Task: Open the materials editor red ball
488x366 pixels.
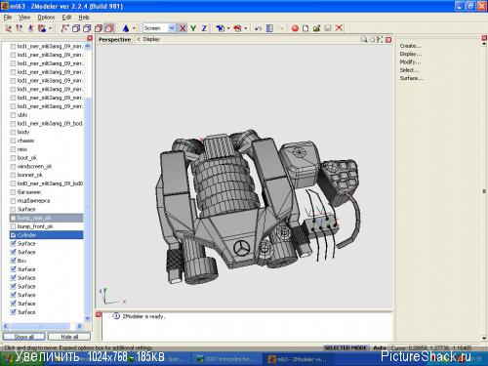Action: click(295, 28)
